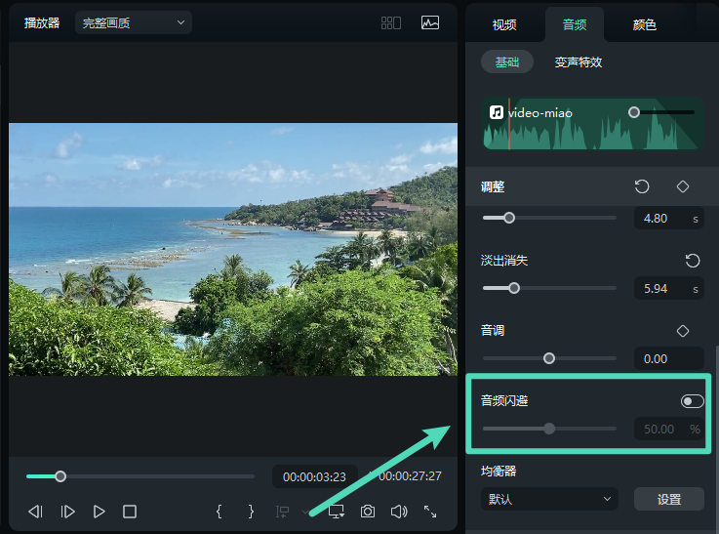Screen dimensions: 719x534
Task: Select the 基础 sub-tab
Action: tap(507, 62)
